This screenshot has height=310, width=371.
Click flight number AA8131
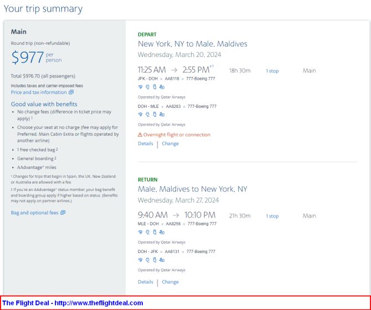172,251
